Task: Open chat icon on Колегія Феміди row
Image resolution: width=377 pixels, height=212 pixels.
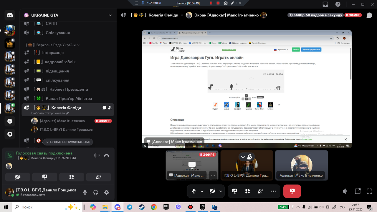Action: [104, 108]
